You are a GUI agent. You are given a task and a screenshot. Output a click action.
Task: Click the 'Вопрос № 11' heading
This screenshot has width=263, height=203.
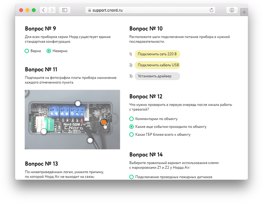click(41, 69)
